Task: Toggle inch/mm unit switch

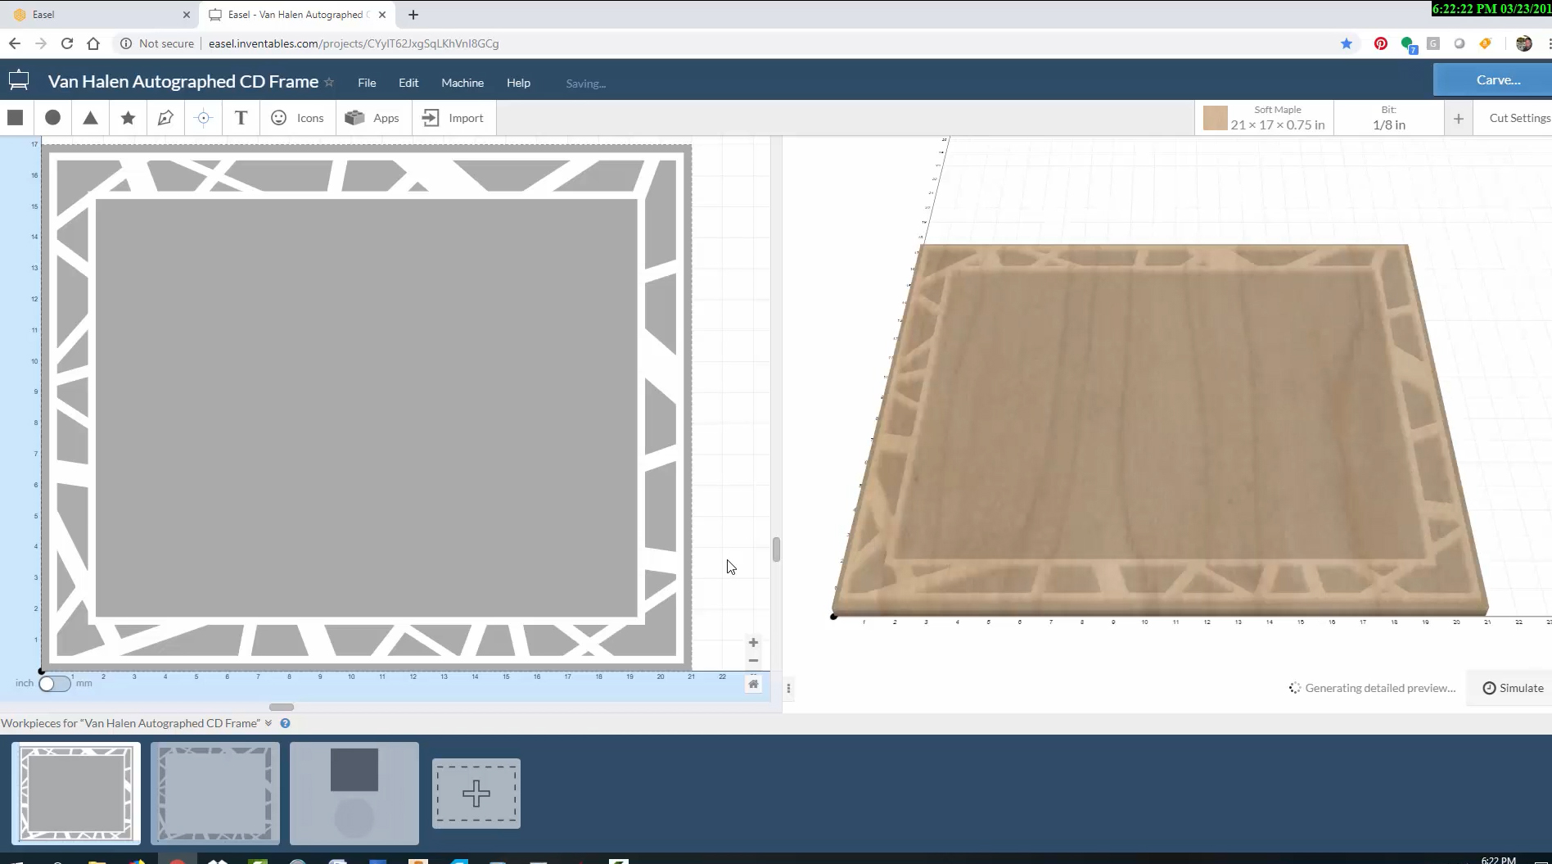Action: 54,683
